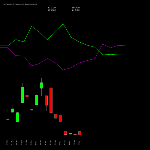Screen dimensions: 150x150
Task: Click the green candle above 27 Mar
Action: point(37,100)
